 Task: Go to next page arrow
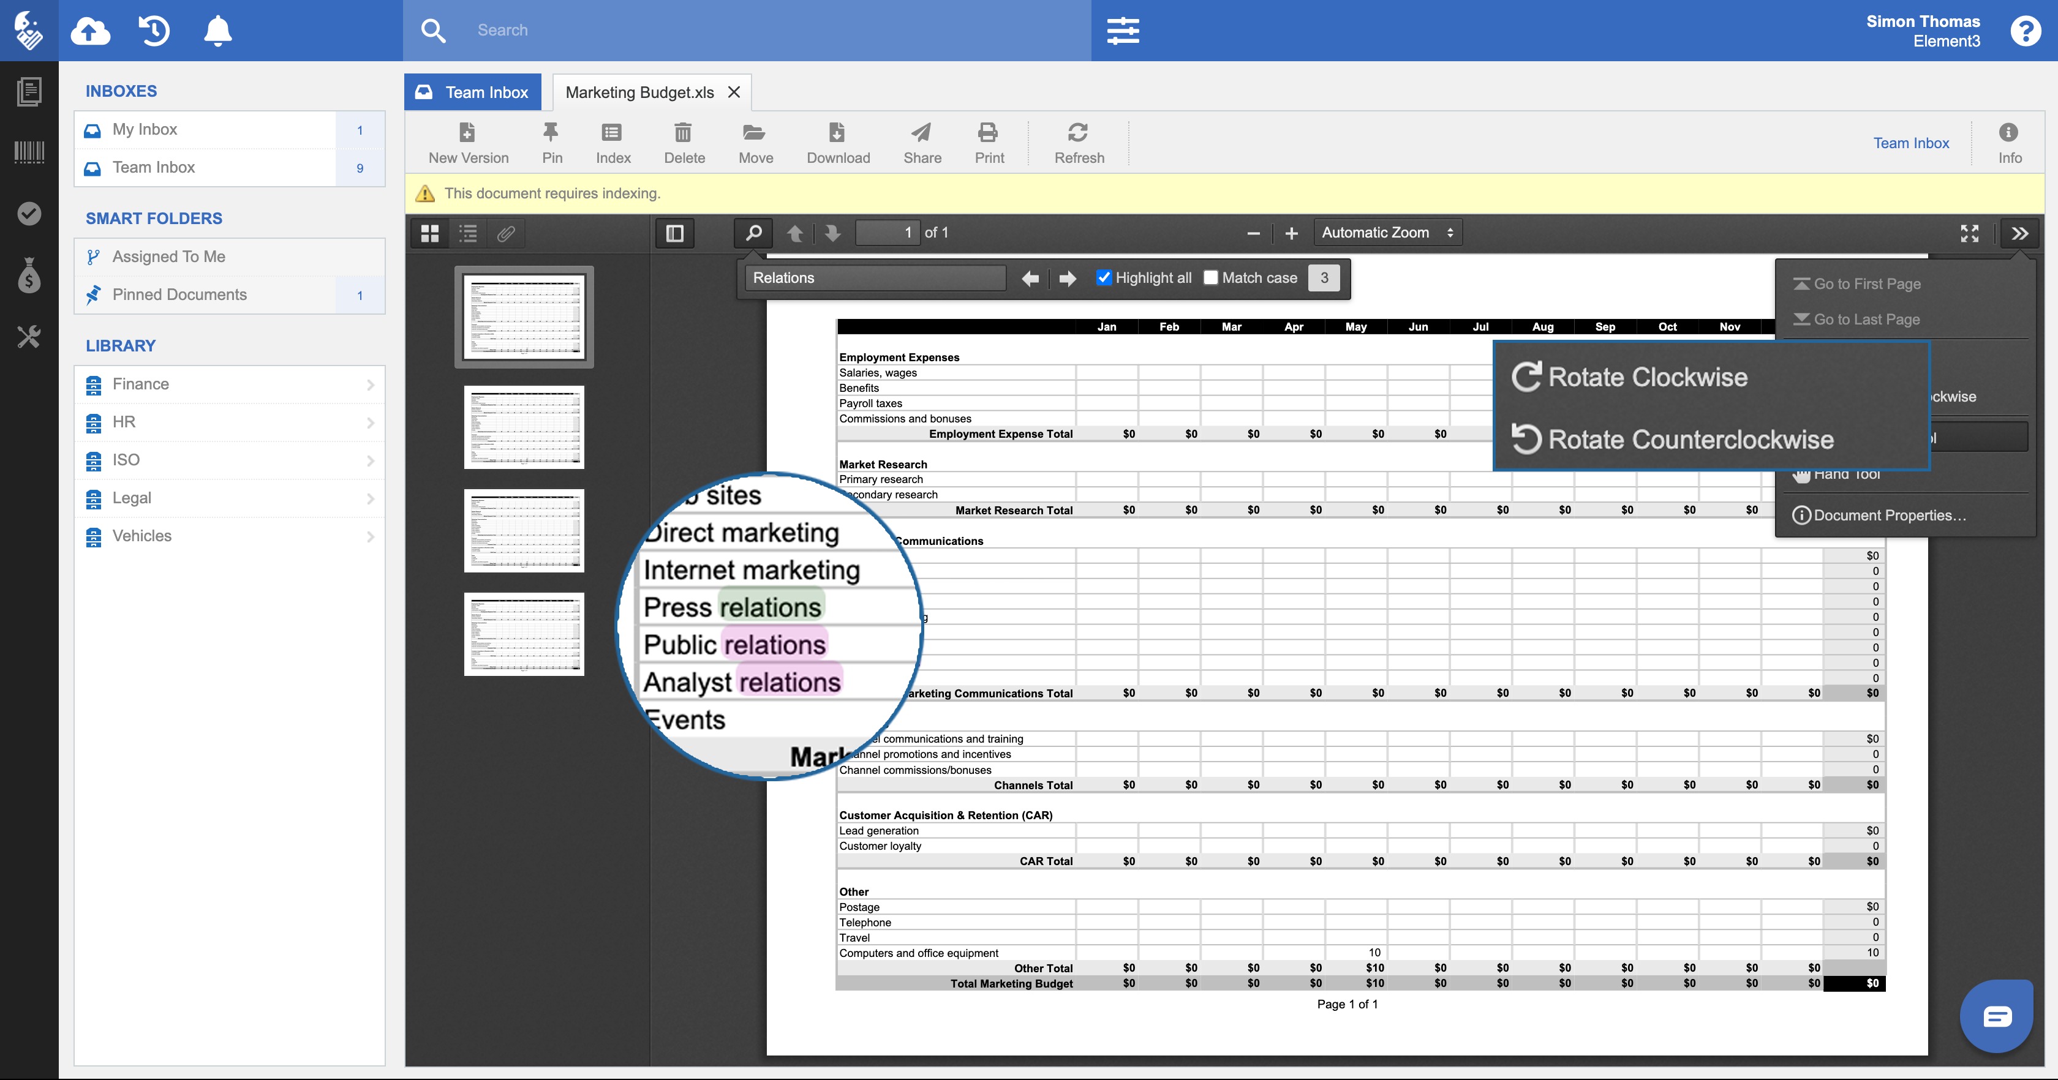coord(832,233)
